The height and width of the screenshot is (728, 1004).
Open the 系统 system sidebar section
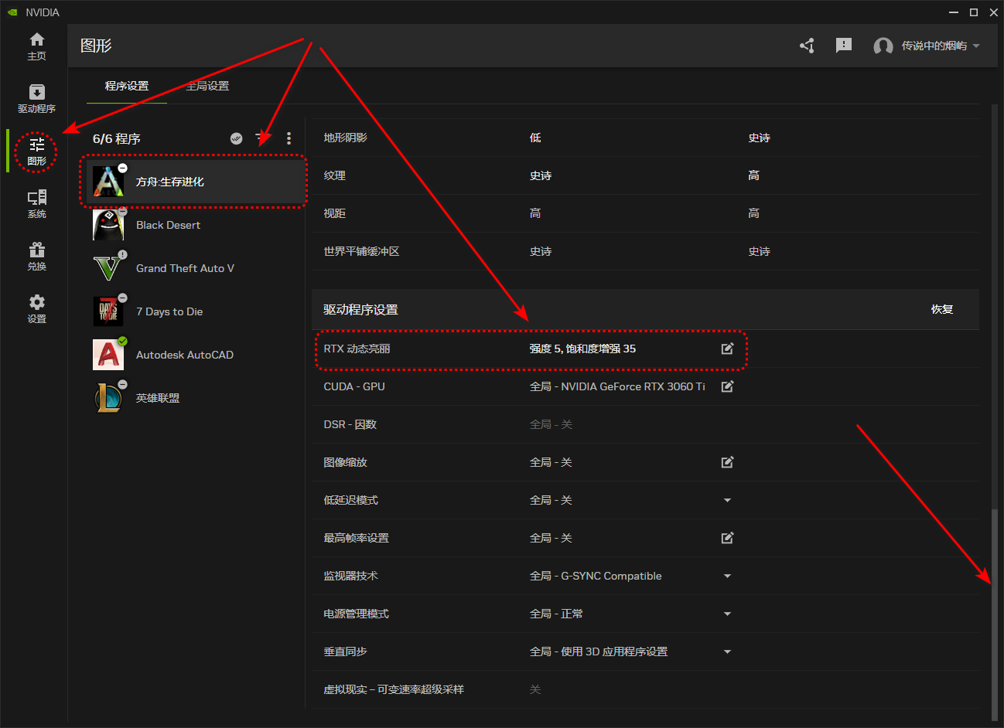(36, 204)
